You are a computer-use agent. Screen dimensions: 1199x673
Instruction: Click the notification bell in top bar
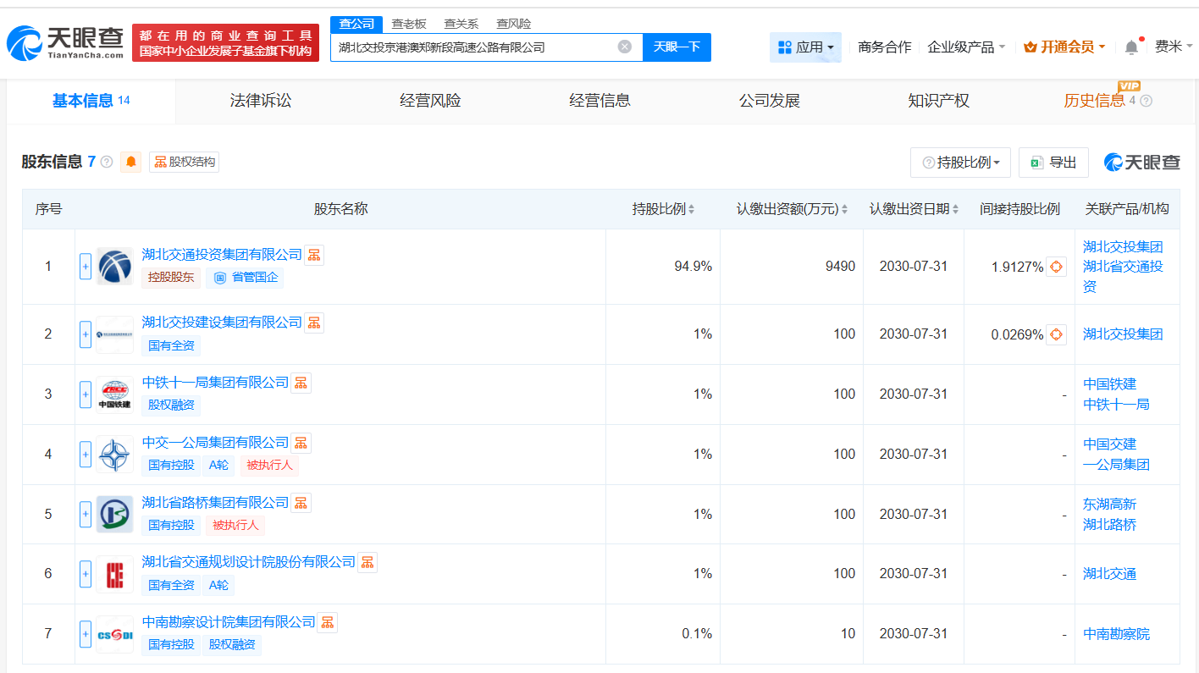[1131, 47]
